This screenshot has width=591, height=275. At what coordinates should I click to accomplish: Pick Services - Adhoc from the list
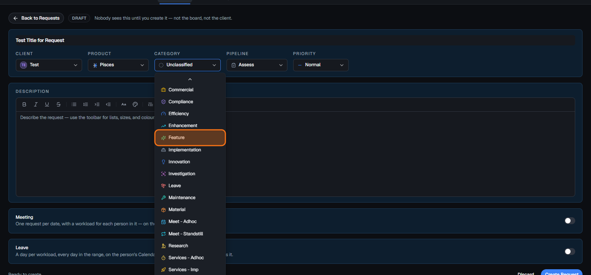coord(190,258)
